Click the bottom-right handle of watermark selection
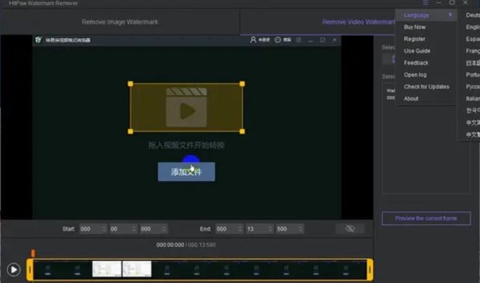Screen dimensions: 480x283 242,131
